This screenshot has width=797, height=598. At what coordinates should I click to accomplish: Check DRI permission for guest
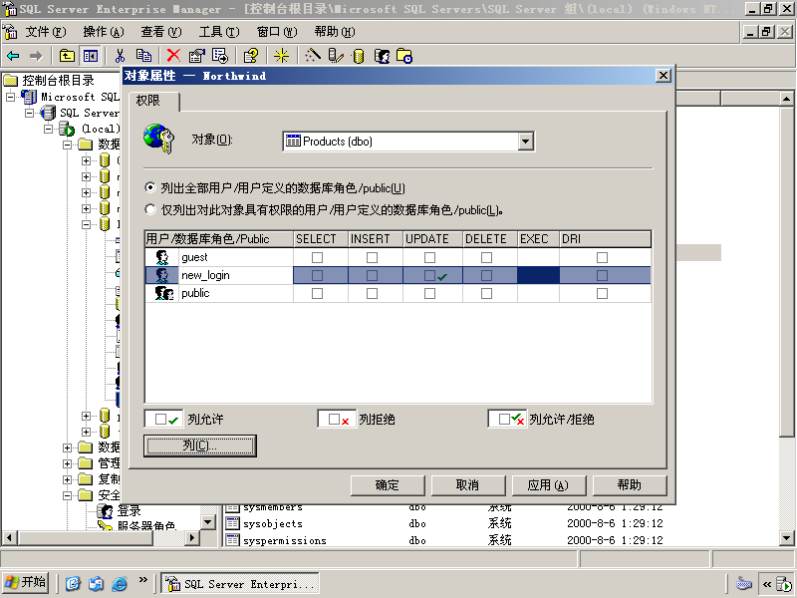click(x=603, y=258)
